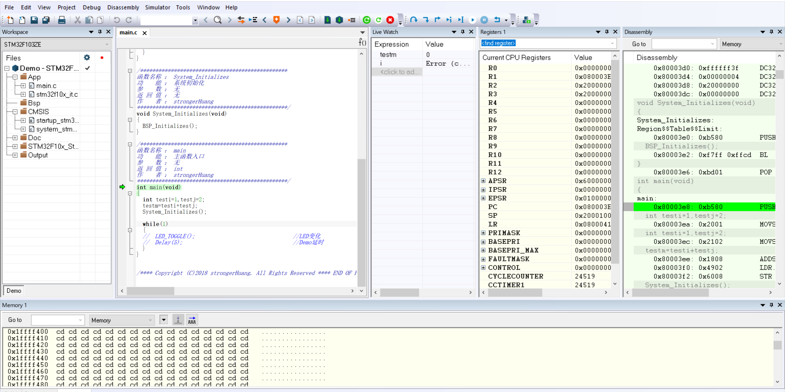Open the Simulator menu
The height and width of the screenshot is (392, 785).
click(x=157, y=7)
